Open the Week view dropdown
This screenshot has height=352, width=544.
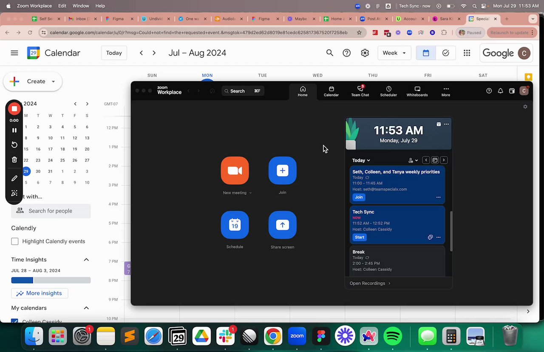point(394,53)
